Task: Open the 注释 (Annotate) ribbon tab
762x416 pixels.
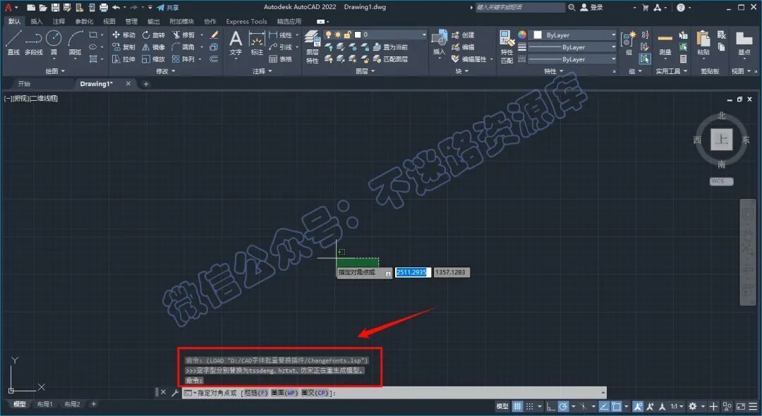Action: point(59,21)
